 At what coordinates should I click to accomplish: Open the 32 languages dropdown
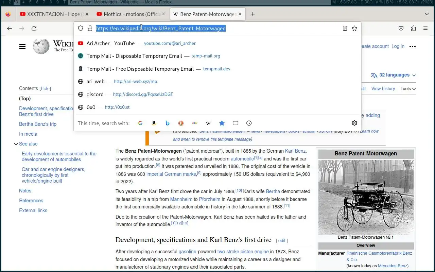[x=393, y=75]
